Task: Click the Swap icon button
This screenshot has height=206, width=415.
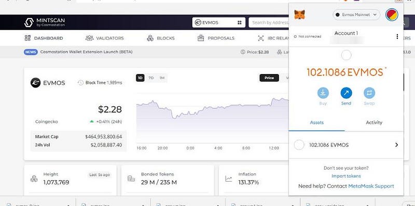Action: (x=369, y=93)
